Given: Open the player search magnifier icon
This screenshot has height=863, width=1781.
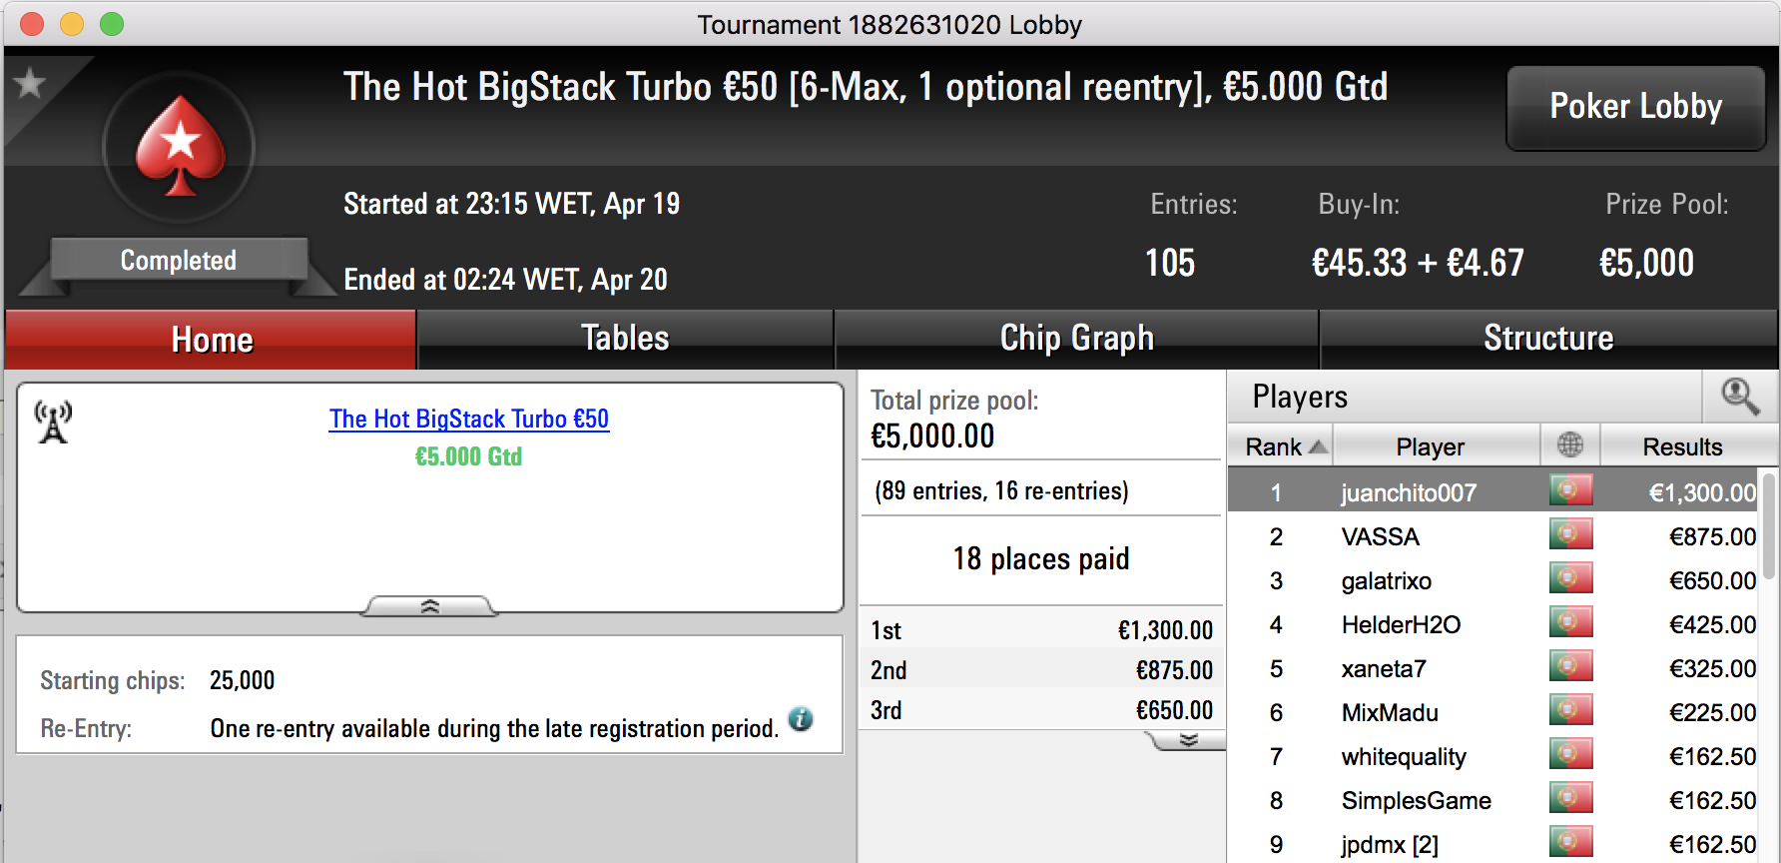Looking at the screenshot, I should pos(1740,397).
